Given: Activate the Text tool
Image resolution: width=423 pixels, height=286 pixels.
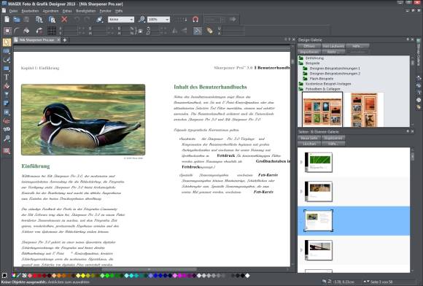Looking at the screenshot, I should tap(7, 77).
